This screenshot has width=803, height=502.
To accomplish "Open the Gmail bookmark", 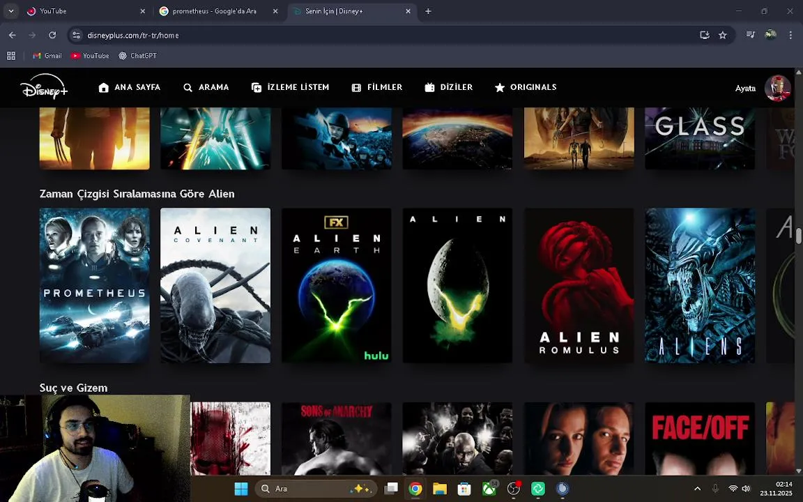I will click(47, 55).
